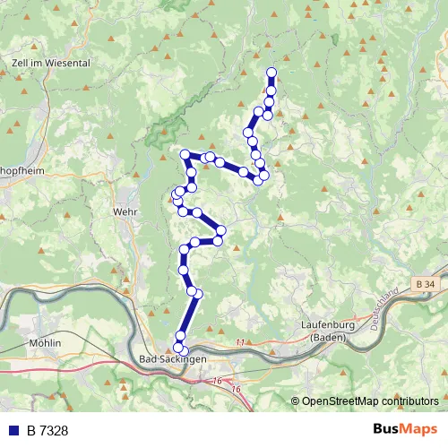Select the westernmost stop marker at the route's upper corner
This screenshot has height=448, width=448.
coord(185,154)
